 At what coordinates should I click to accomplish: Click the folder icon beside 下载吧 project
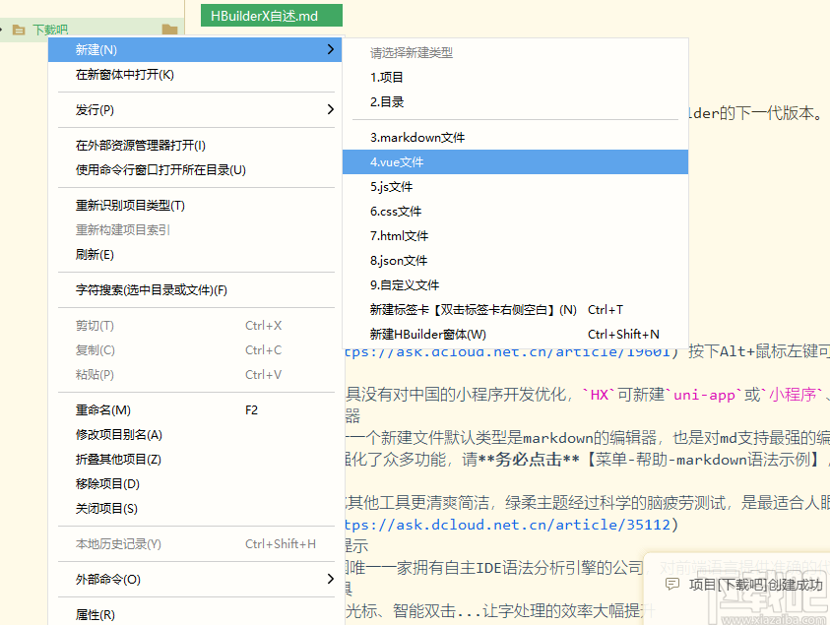click(20, 30)
